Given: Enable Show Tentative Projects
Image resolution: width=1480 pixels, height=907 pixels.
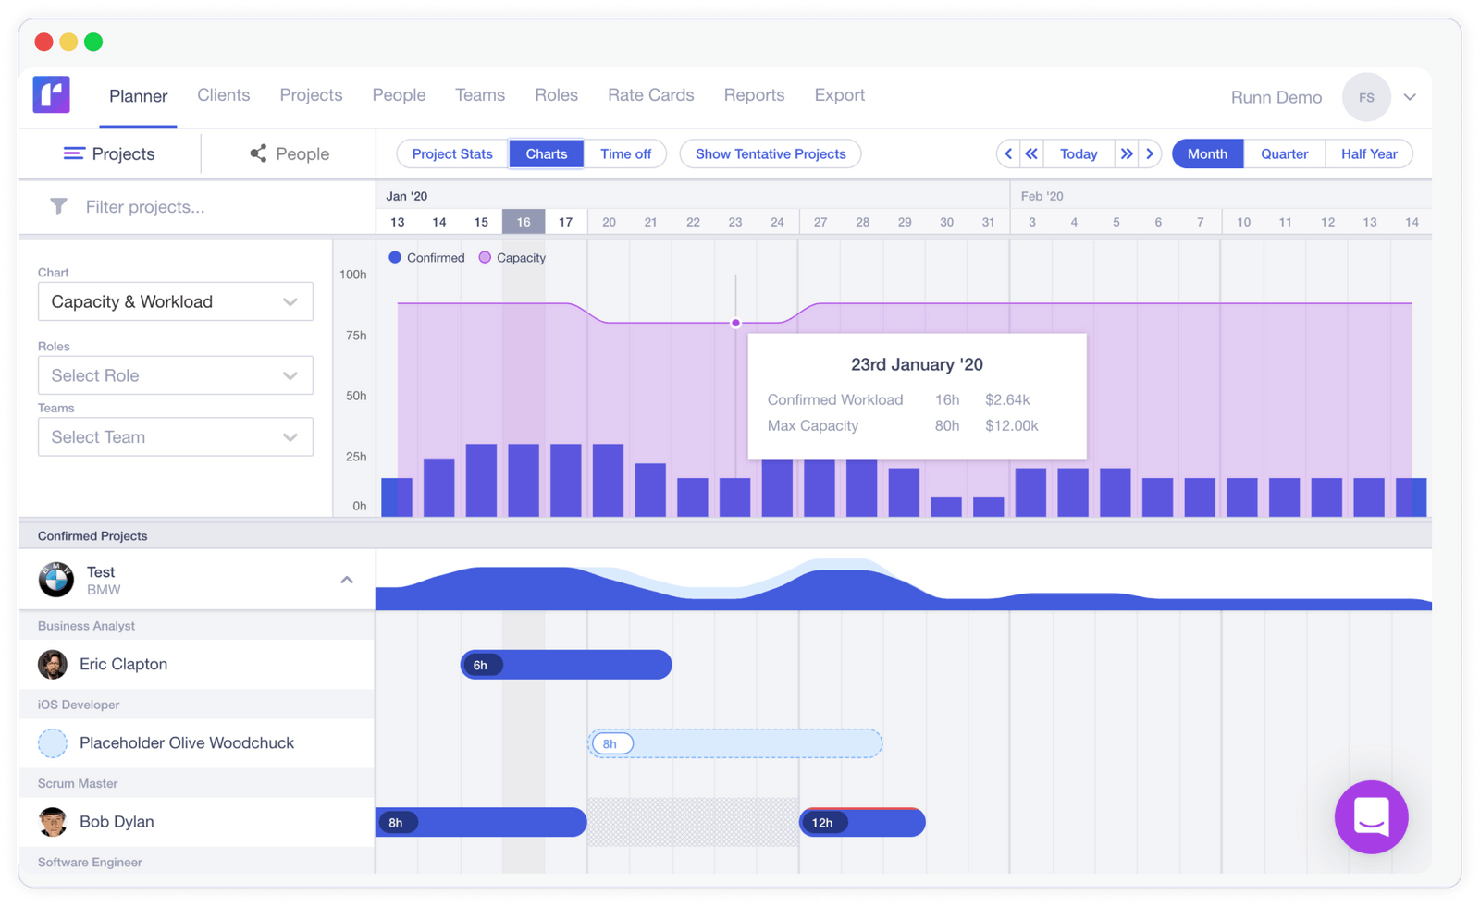Looking at the screenshot, I should click(x=770, y=153).
